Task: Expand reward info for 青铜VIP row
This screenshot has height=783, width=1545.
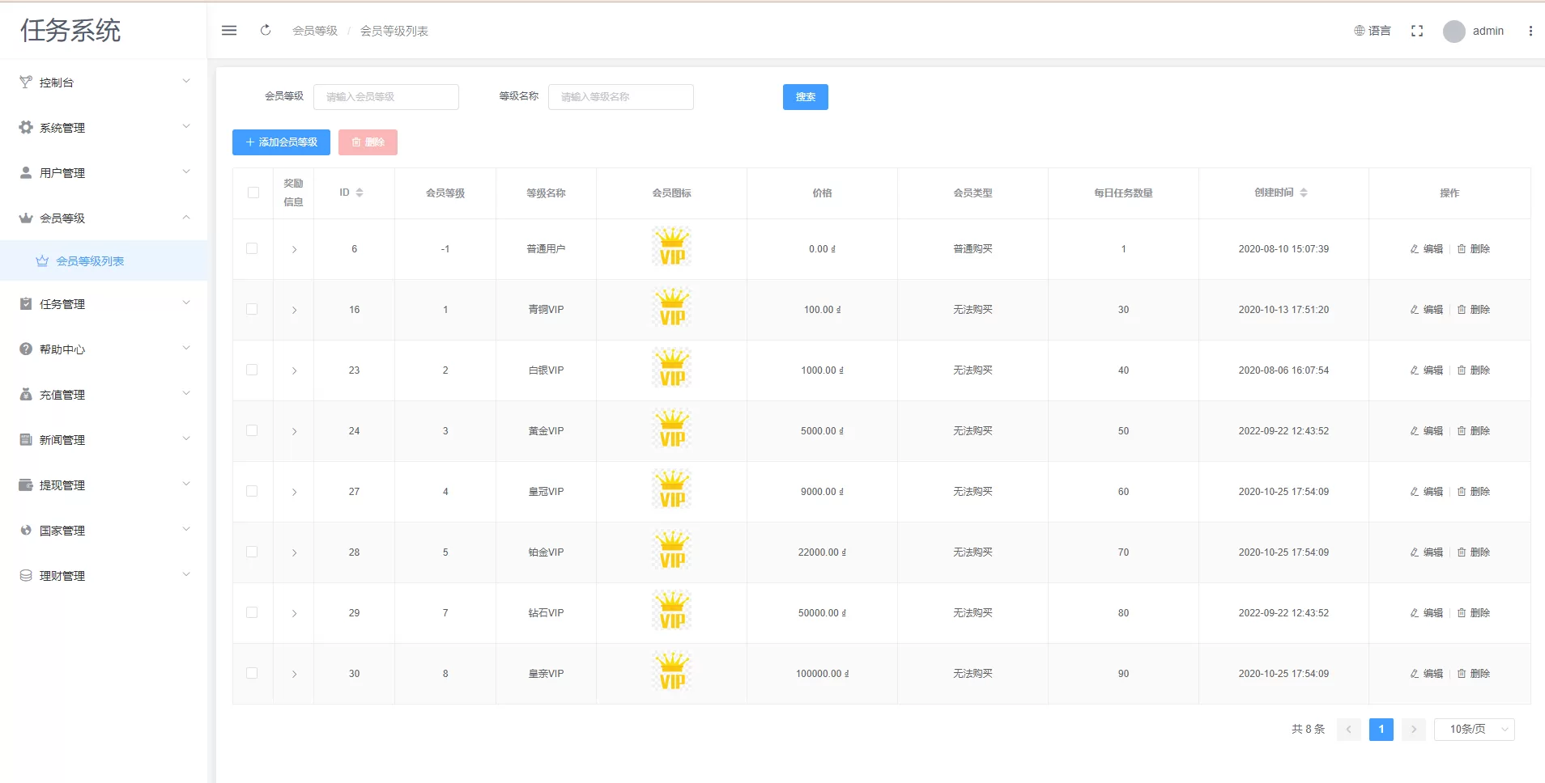Action: (x=294, y=310)
